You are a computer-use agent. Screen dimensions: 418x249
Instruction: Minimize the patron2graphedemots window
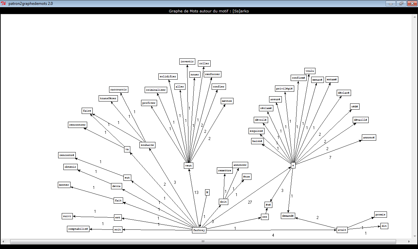tap(391, 4)
